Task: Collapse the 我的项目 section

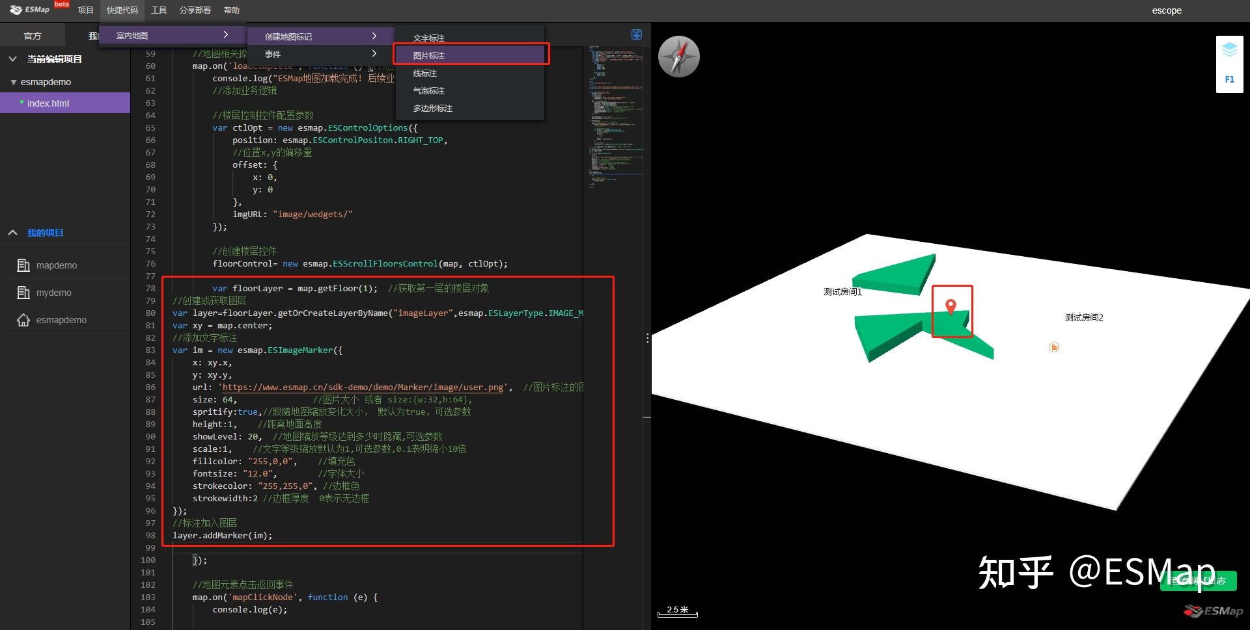Action: click(x=12, y=232)
